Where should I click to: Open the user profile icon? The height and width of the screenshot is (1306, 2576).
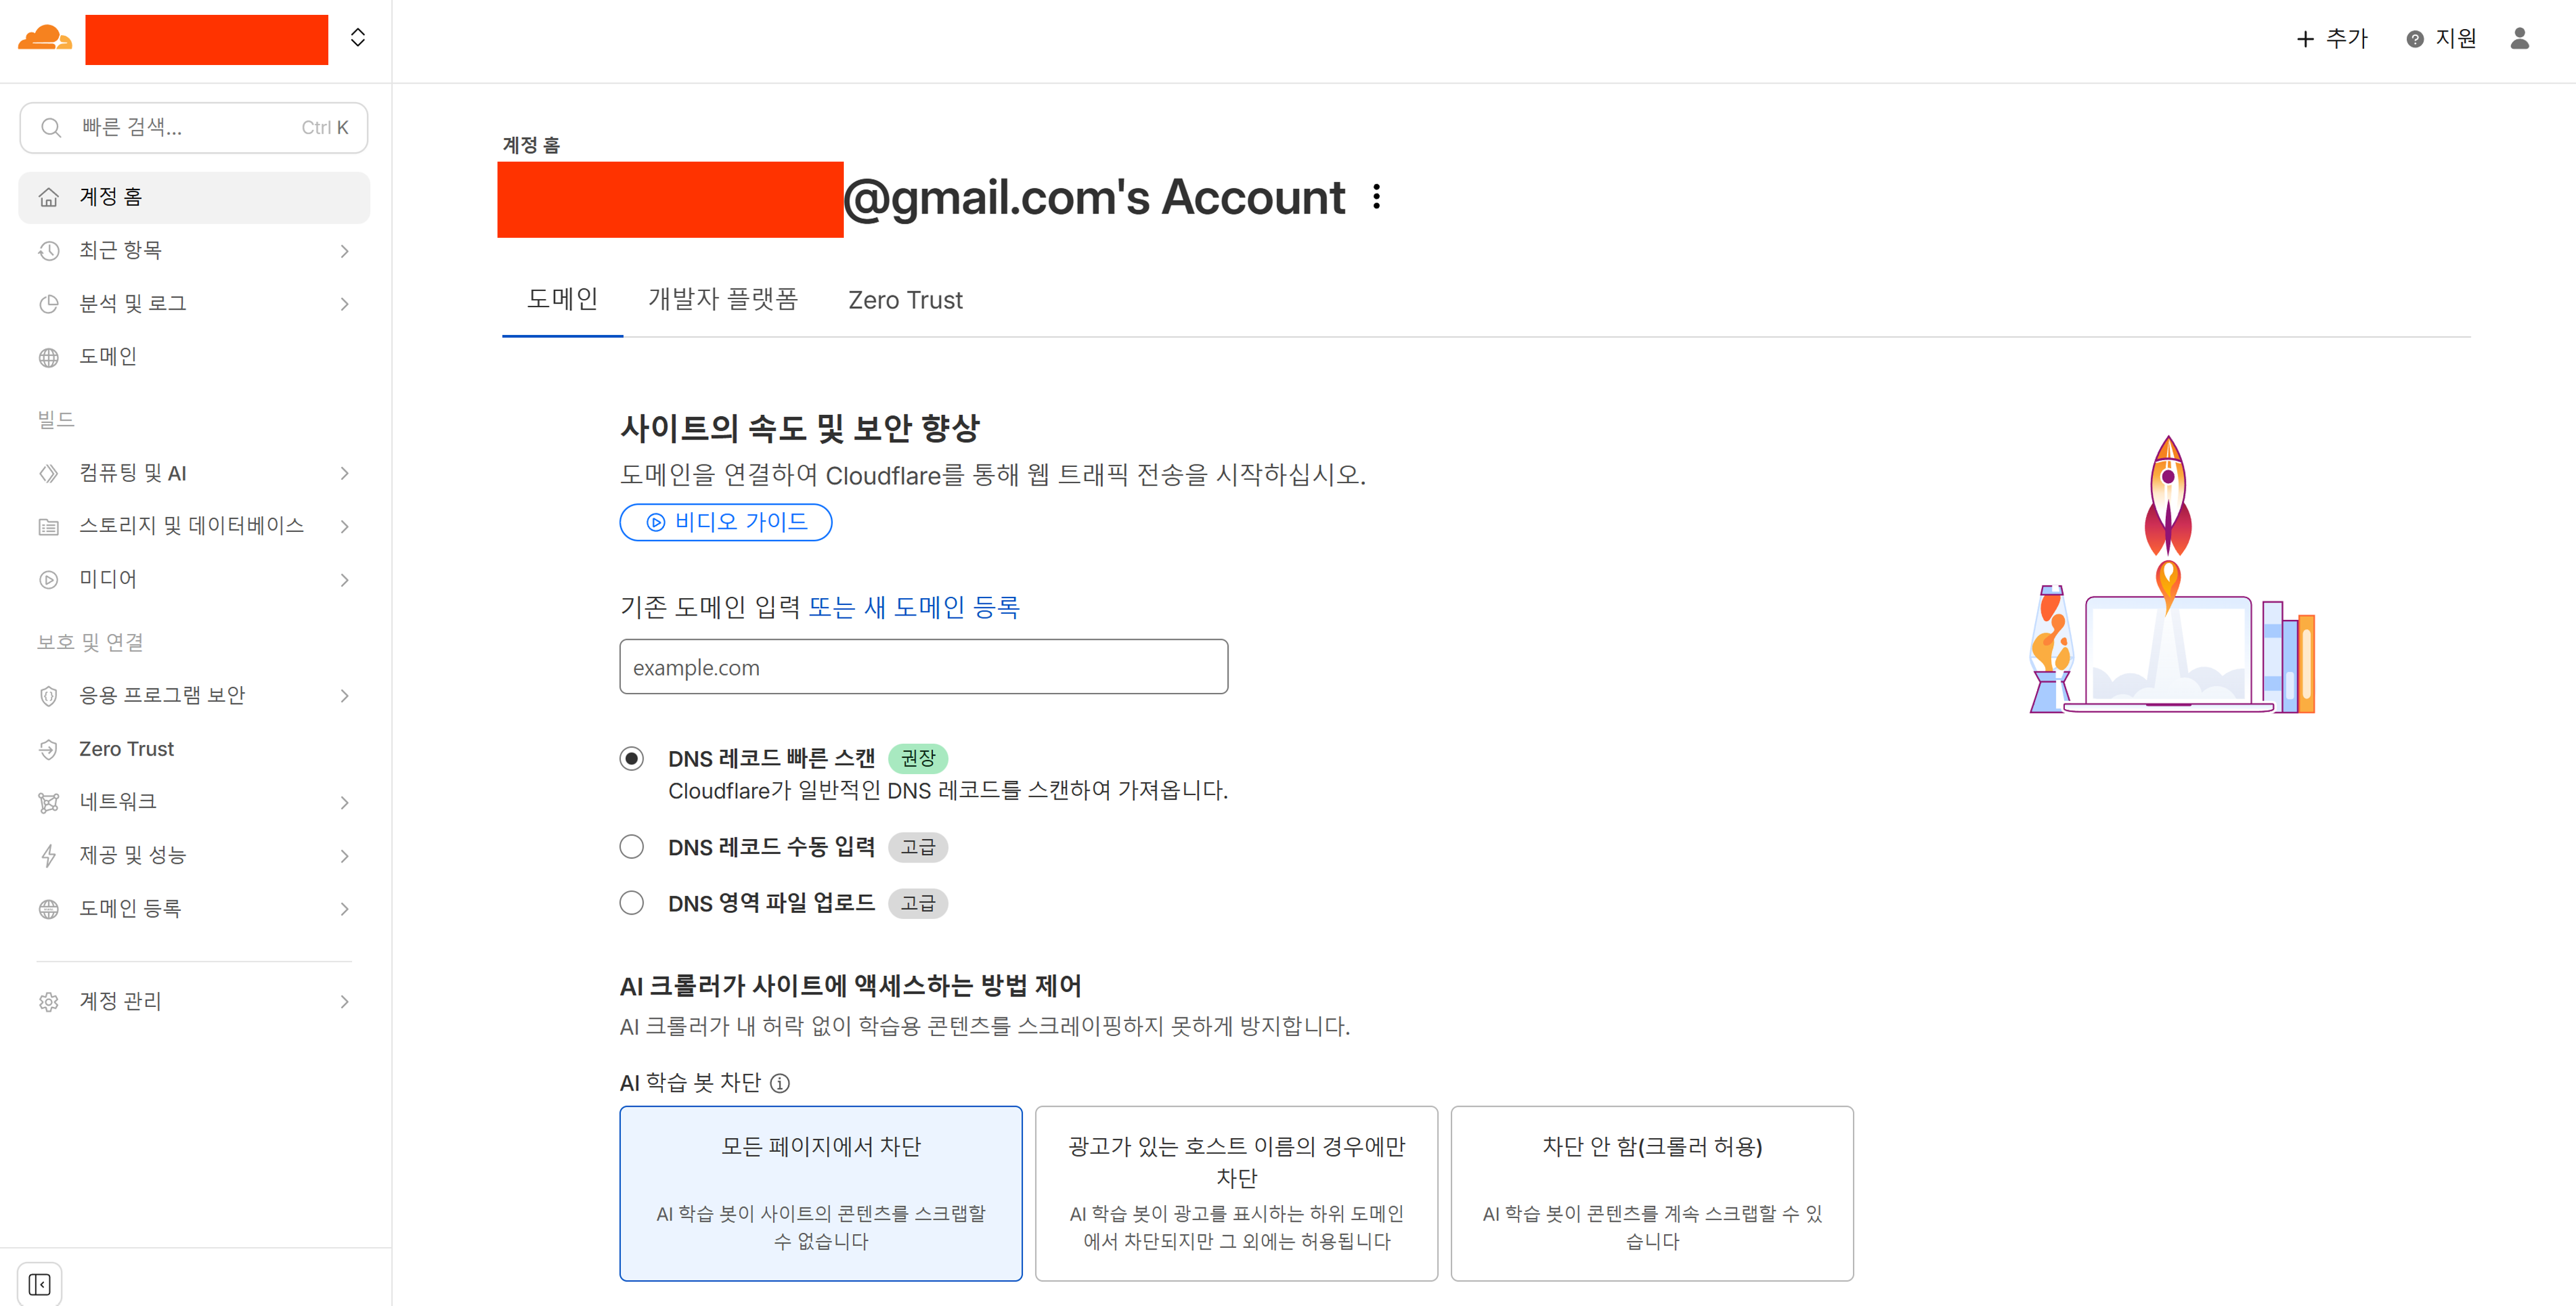pos(2519,39)
